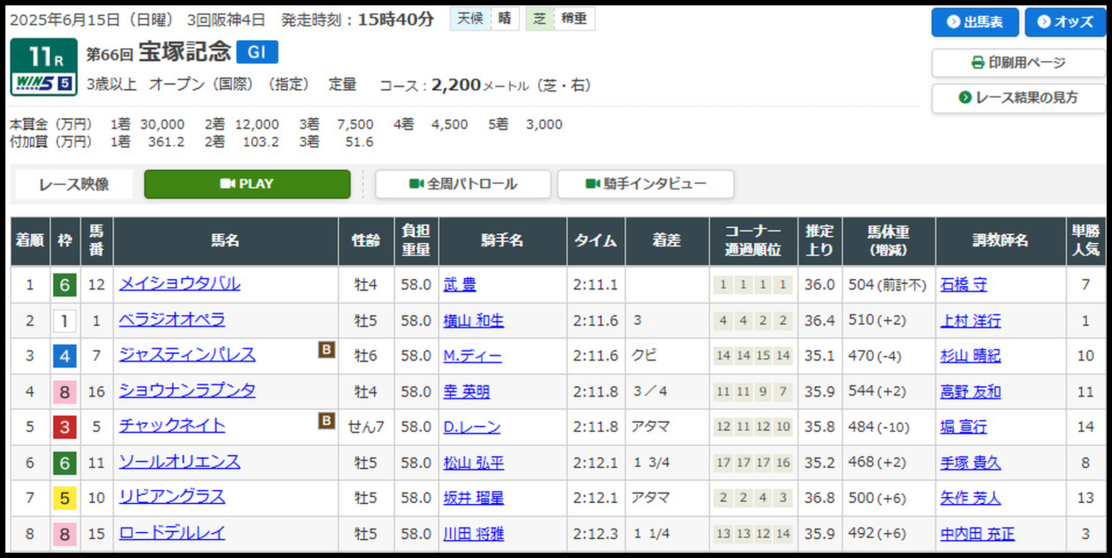Click time 2:12.3 for ロードデルレイ
Viewport: 1112px width, 558px height.
[595, 534]
